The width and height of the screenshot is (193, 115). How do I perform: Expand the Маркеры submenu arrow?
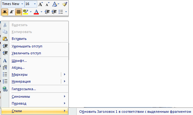65,74
